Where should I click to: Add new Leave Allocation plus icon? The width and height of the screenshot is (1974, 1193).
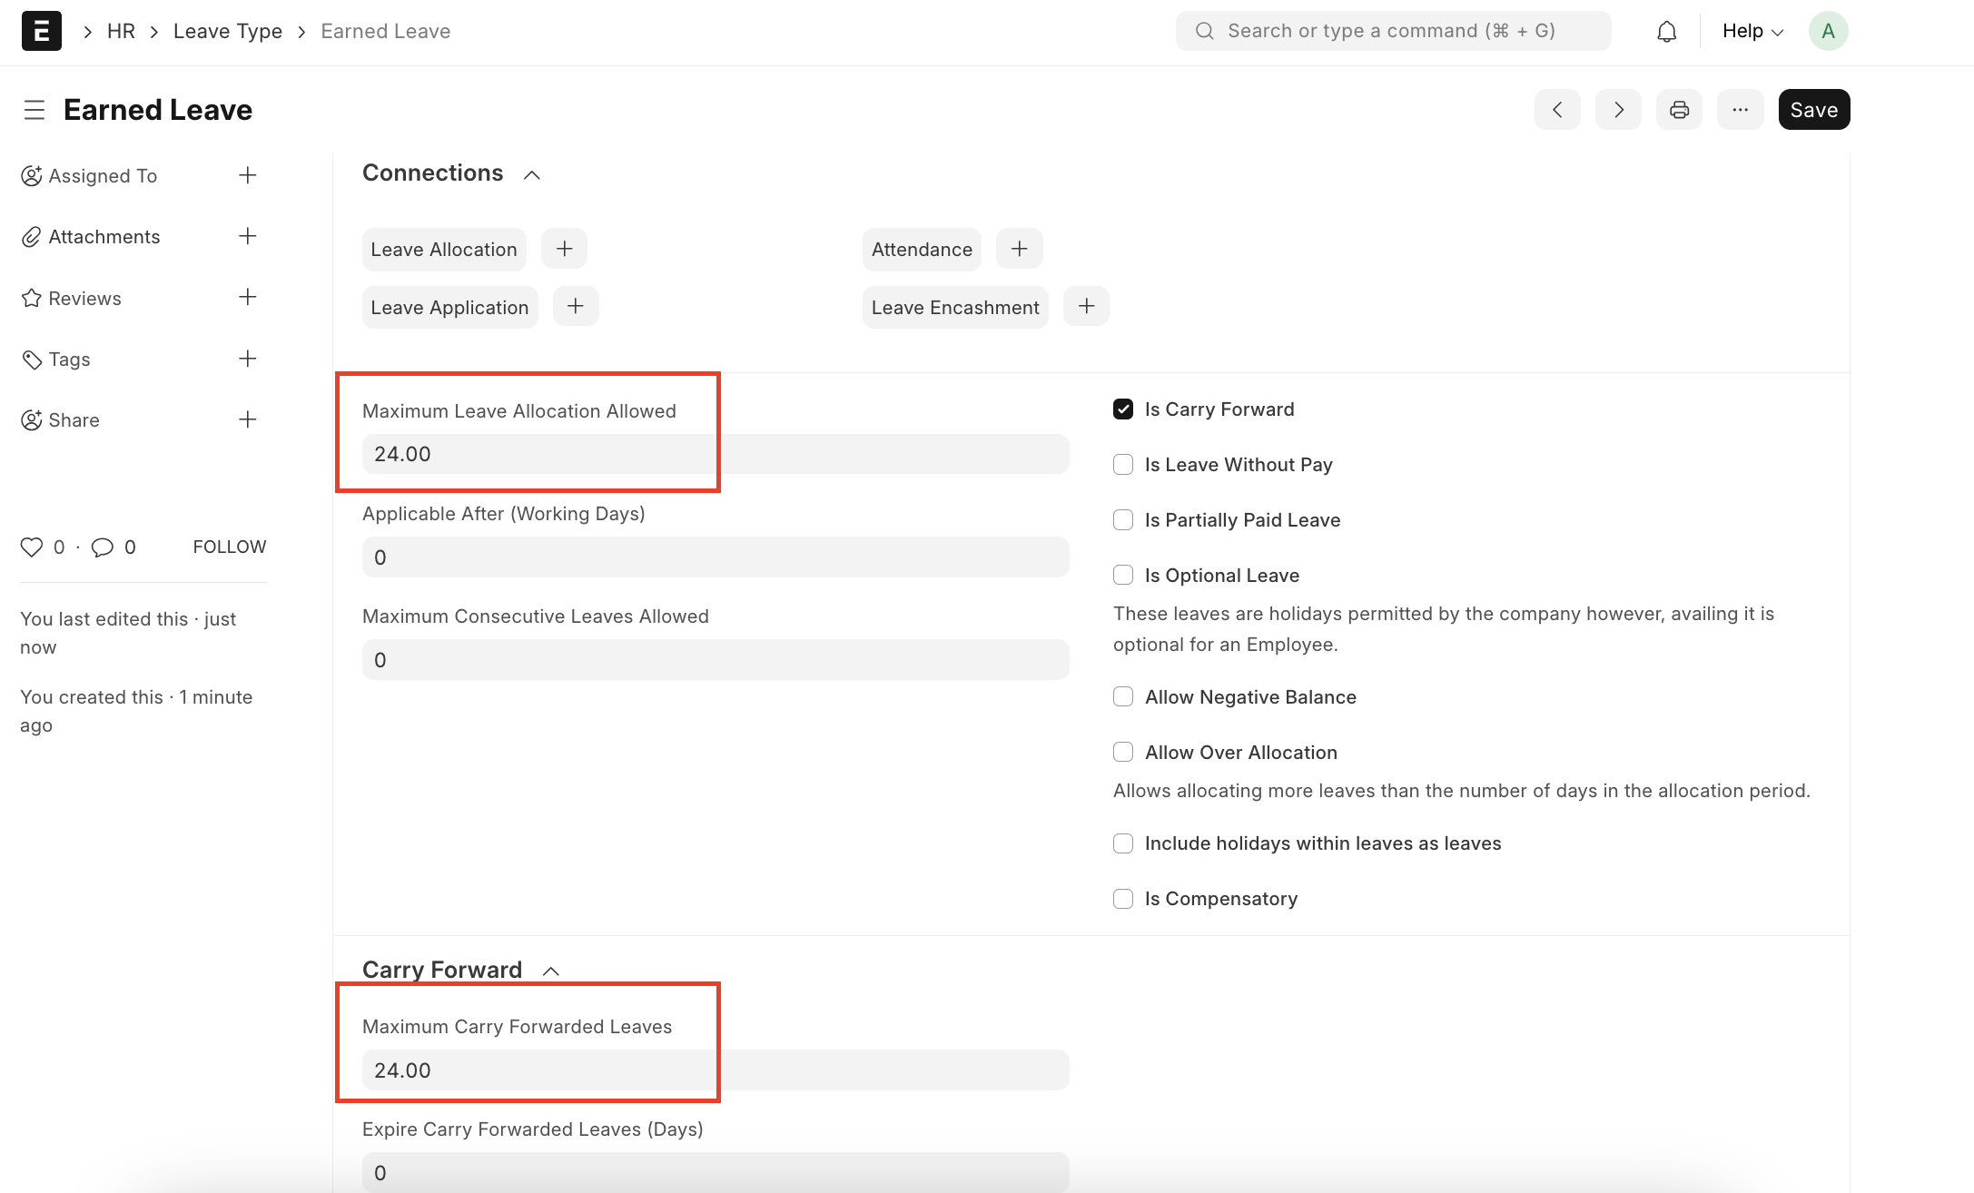click(x=564, y=249)
